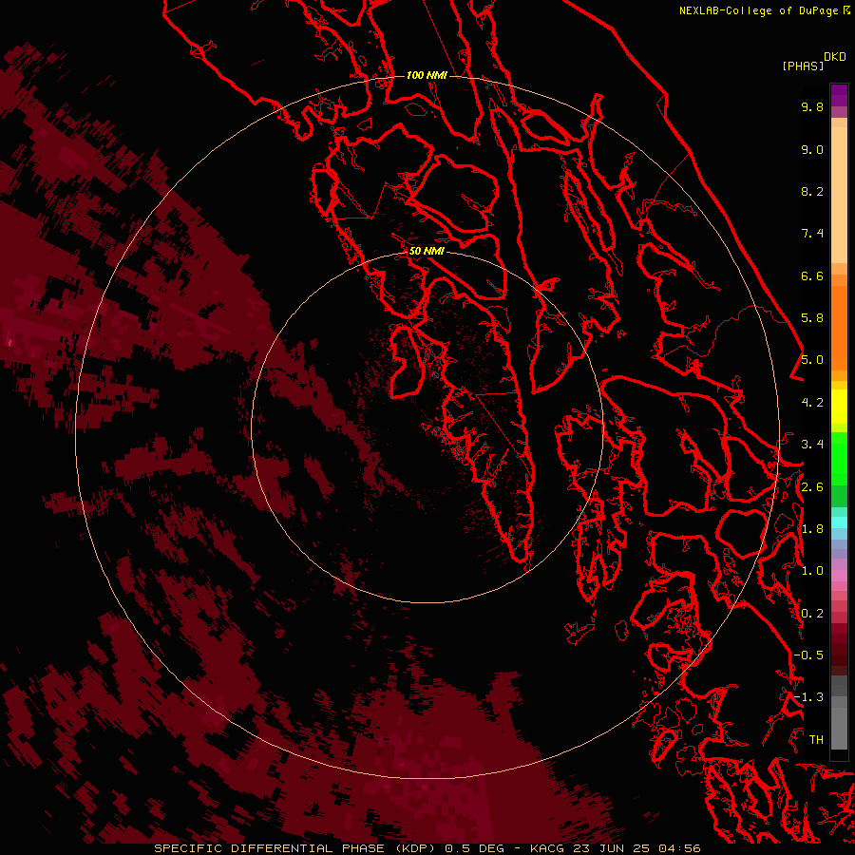Click the 1.0 legend value
Viewport: 855px width, 855px height.
(x=812, y=571)
